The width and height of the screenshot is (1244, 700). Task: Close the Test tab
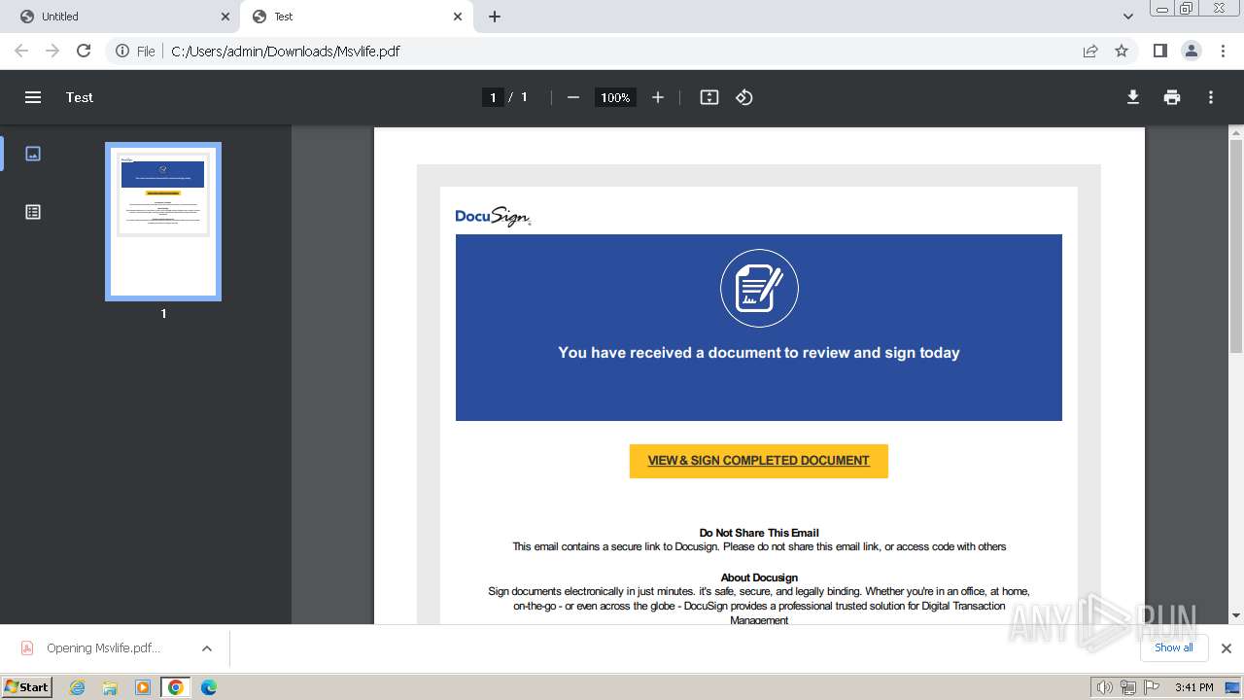pyautogui.click(x=458, y=17)
